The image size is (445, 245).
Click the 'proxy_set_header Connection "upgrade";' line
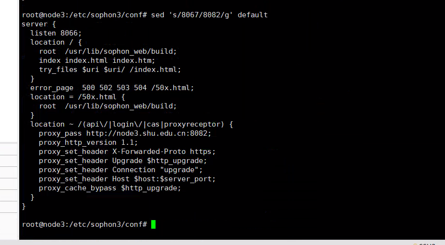coord(121,170)
